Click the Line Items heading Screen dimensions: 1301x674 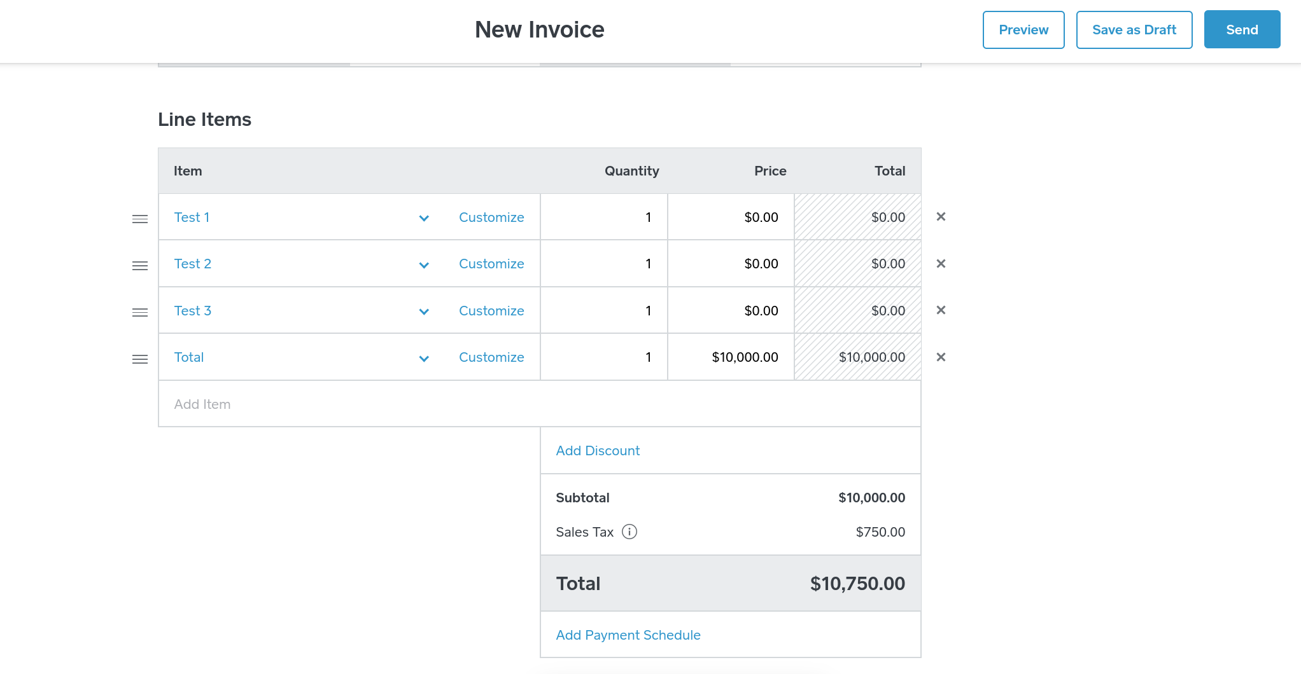pyautogui.click(x=204, y=120)
